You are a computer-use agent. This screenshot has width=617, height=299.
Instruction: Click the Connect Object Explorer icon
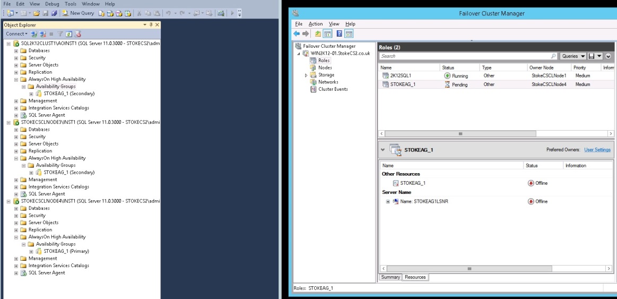pyautogui.click(x=34, y=34)
